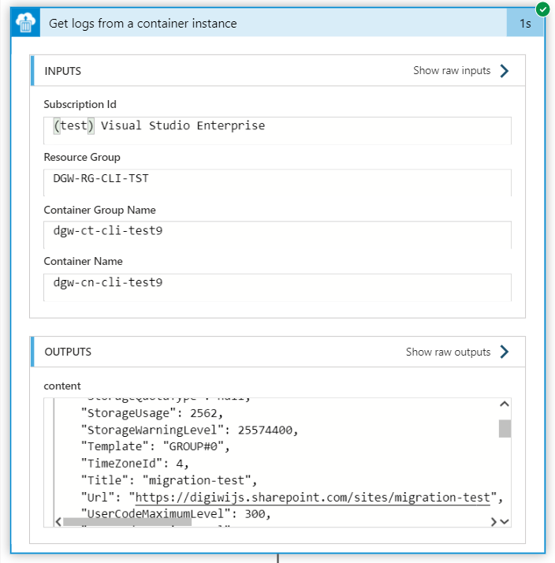
Task: Click the 1s duration badge
Action: tap(525, 24)
